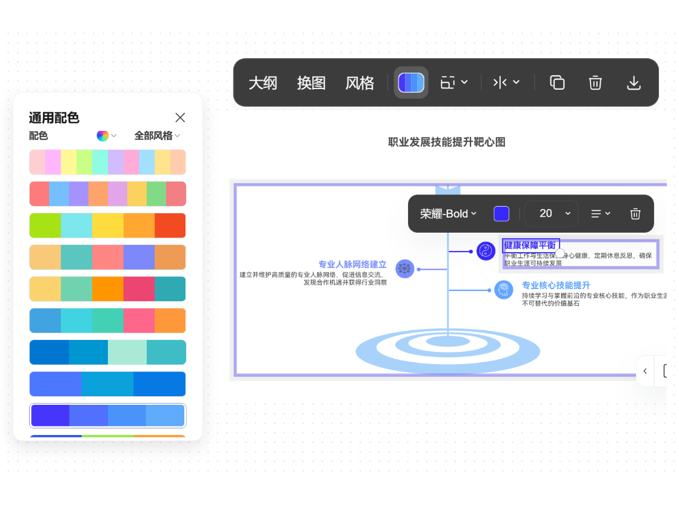Click the copy icon in the top toolbar
Image resolution: width=679 pixels, height=509 pixels.
[x=557, y=82]
